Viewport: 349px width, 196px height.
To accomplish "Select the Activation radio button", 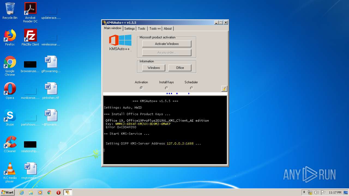I will click(141, 88).
